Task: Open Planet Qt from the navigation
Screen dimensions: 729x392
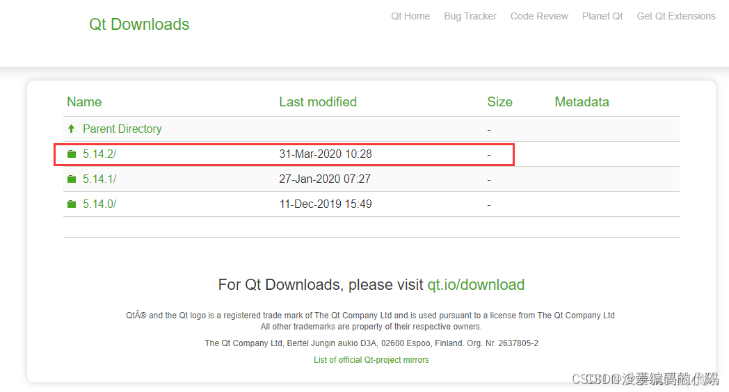Action: coord(602,16)
